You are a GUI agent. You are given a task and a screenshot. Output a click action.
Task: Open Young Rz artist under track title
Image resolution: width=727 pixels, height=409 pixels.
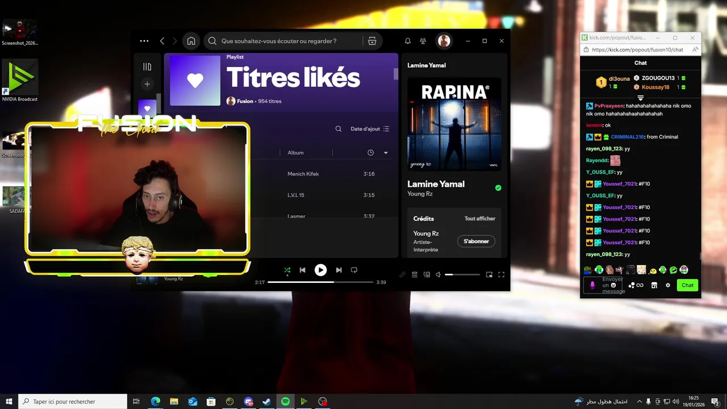click(x=420, y=194)
